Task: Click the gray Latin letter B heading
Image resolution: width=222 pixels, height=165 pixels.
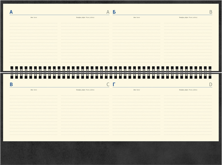Action: (211, 12)
